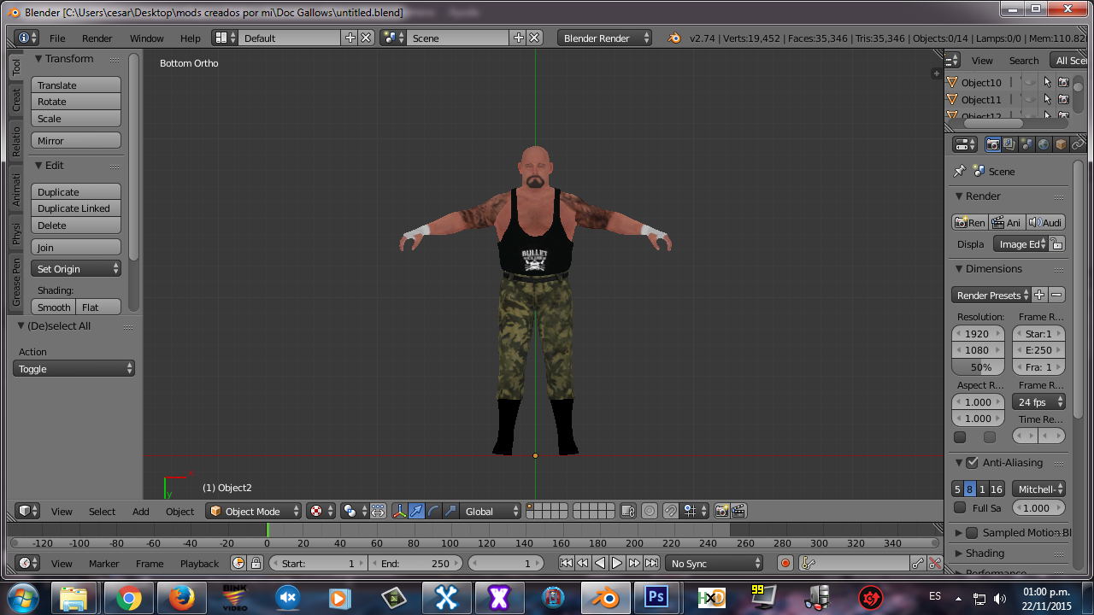Click the resolution percentage 50% slider

[x=979, y=367]
